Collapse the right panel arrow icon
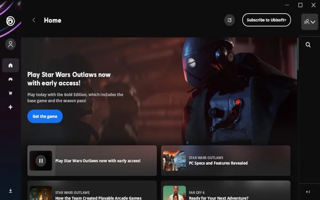Screen dimensions: 320x200 pos(308,192)
